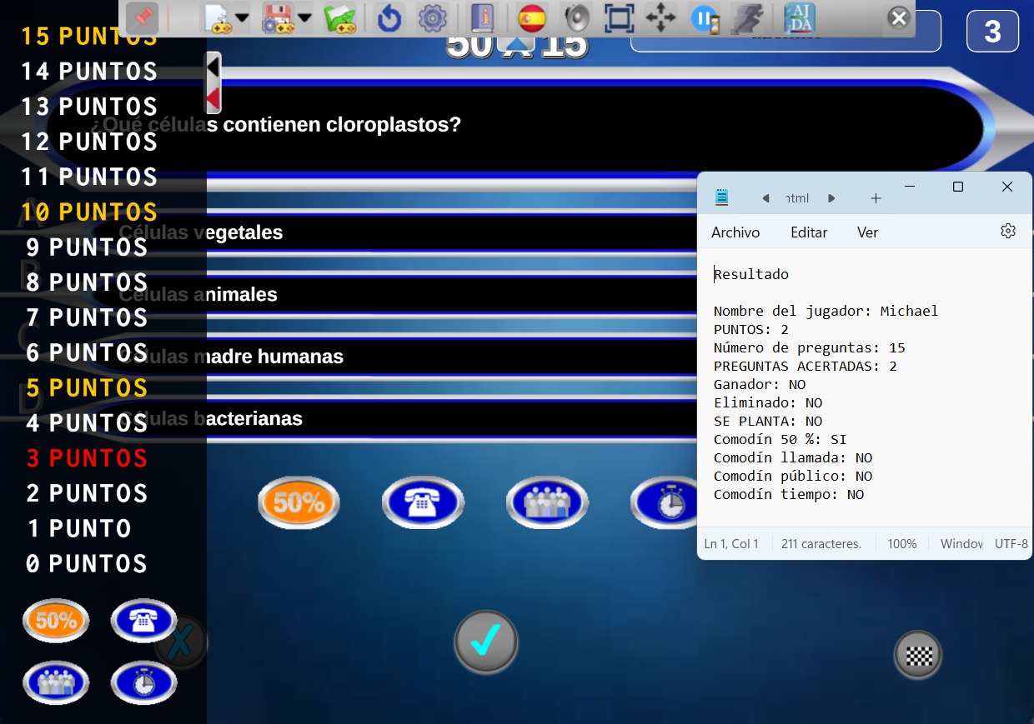The height and width of the screenshot is (724, 1034).
Task: Click the open folder game icon
Action: [x=340, y=17]
